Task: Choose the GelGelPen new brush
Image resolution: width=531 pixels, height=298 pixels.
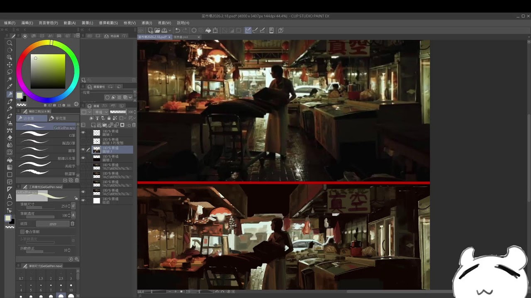Action: click(x=46, y=127)
